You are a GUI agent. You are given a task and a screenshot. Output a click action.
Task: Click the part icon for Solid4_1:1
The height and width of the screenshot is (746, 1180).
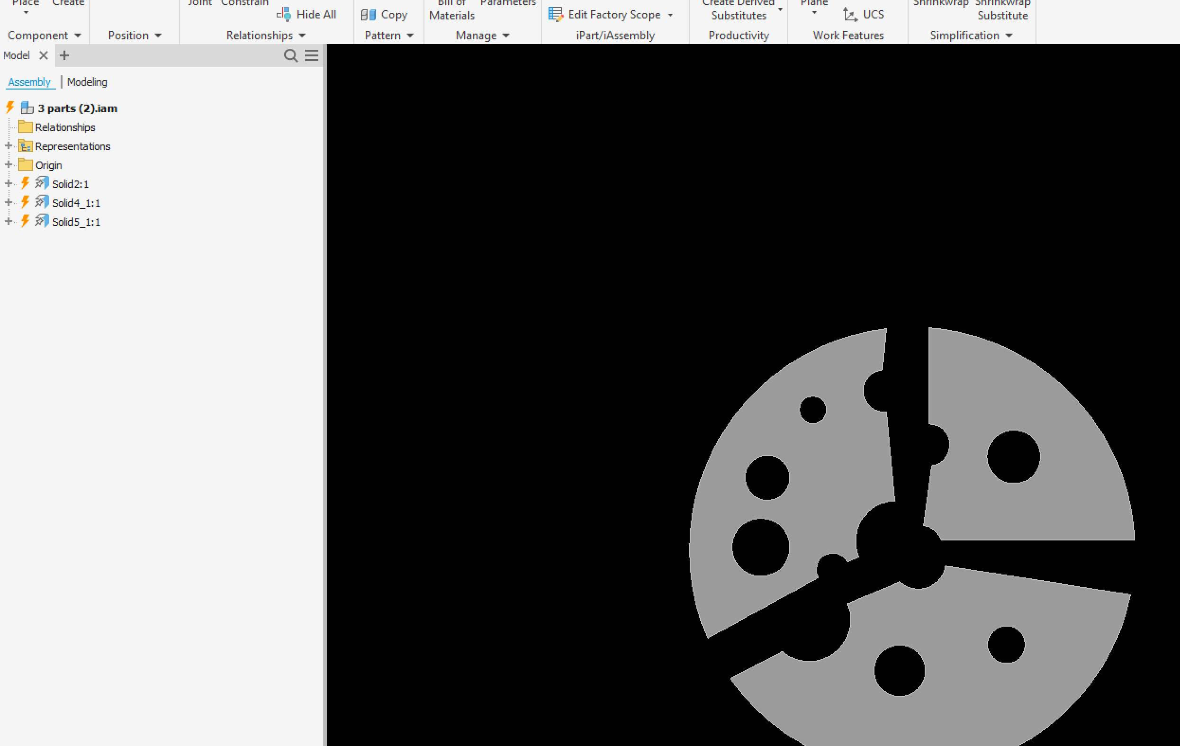click(x=42, y=202)
